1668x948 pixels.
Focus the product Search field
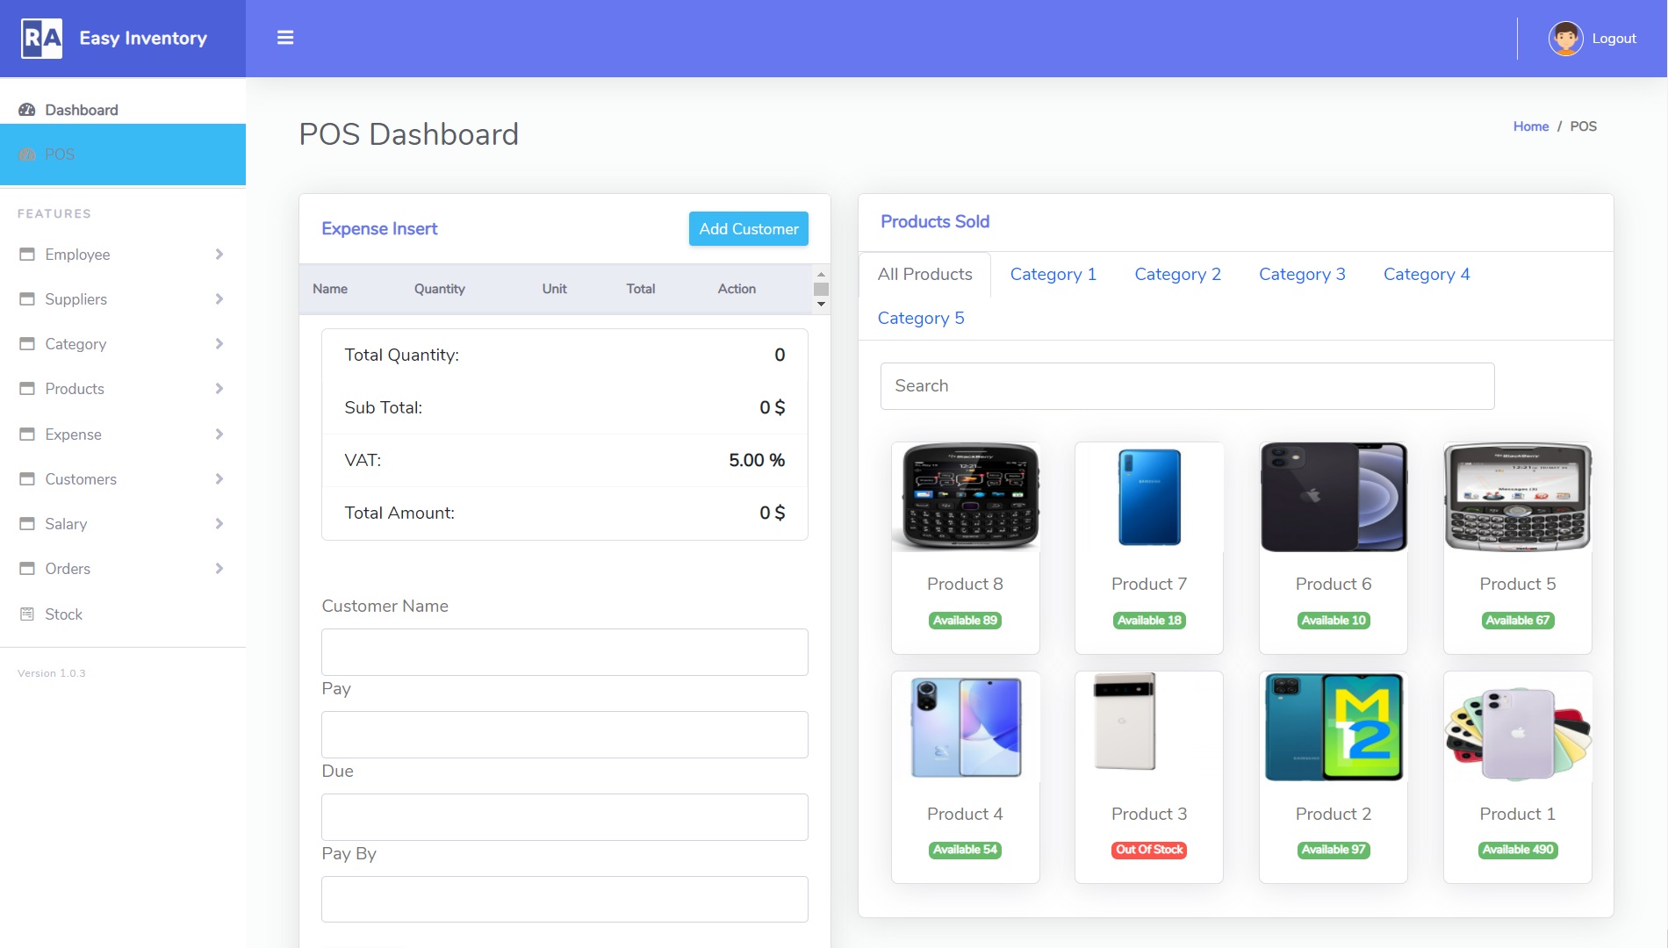pos(1187,386)
